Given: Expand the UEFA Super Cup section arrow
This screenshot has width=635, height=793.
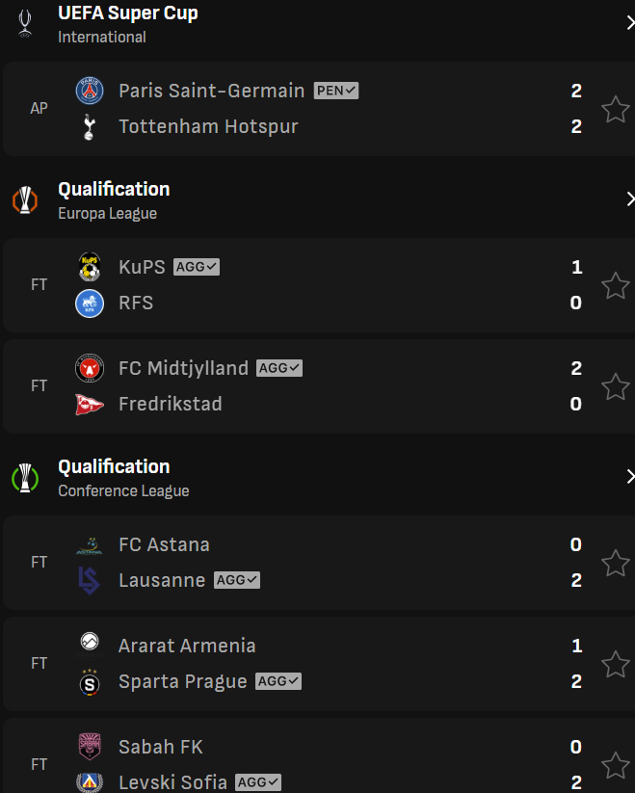Looking at the screenshot, I should pyautogui.click(x=630, y=23).
